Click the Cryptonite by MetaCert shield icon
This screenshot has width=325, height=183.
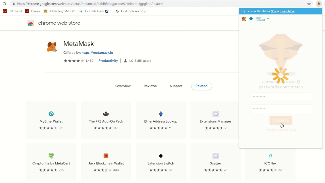[51, 156]
